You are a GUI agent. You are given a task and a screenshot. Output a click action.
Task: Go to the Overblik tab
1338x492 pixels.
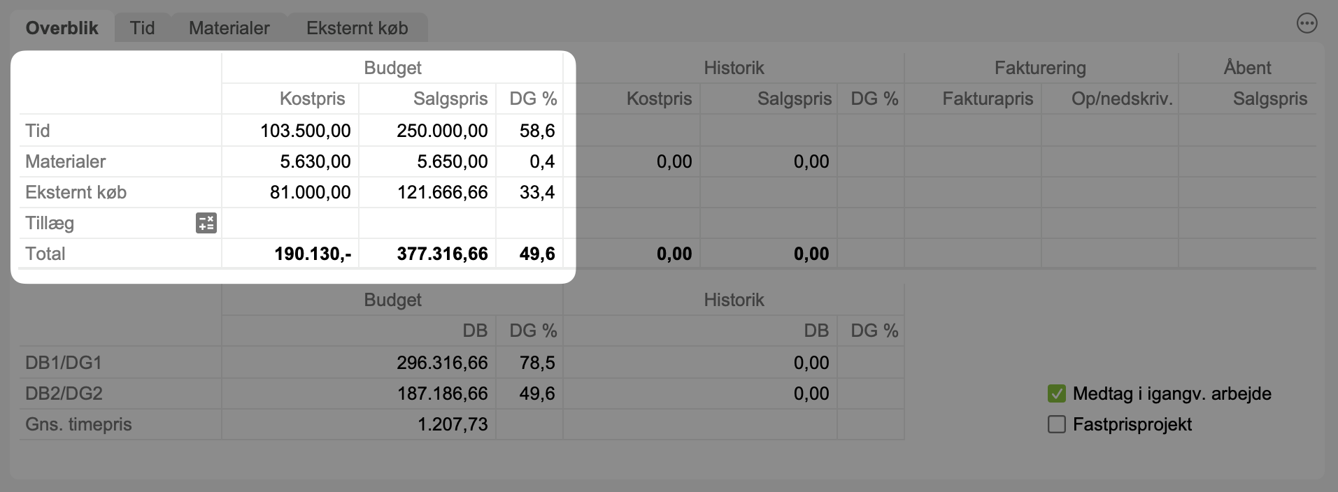(62, 28)
